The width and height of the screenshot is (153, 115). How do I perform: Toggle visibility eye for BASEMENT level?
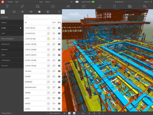tap(54, 82)
